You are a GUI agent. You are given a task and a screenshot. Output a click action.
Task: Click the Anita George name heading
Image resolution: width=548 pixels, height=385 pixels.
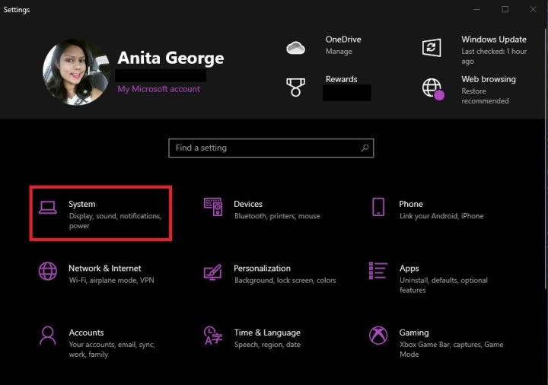pyautogui.click(x=171, y=58)
